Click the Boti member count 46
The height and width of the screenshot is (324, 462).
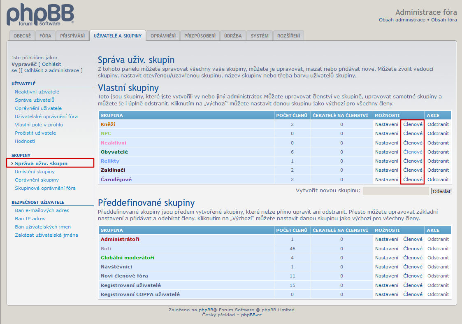(292, 249)
